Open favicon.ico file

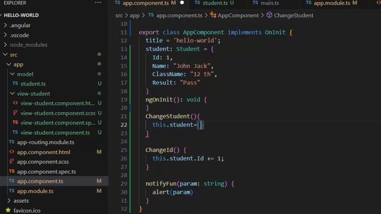pos(27,210)
